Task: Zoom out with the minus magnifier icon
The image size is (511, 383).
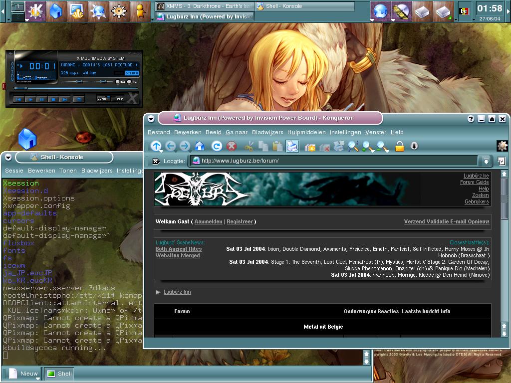Action: [382, 146]
